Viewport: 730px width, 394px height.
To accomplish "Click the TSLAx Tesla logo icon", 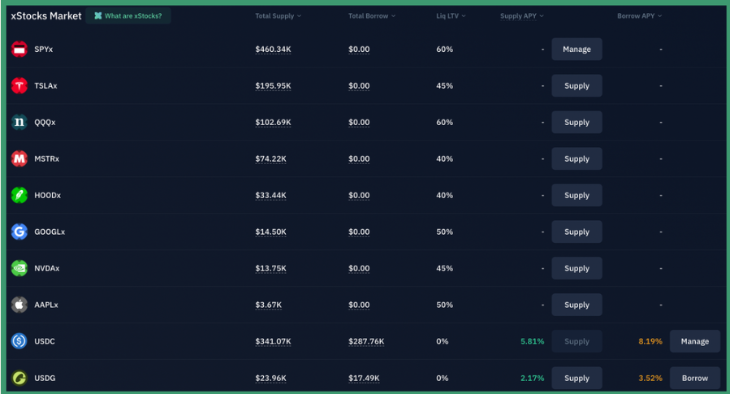I will pos(19,86).
